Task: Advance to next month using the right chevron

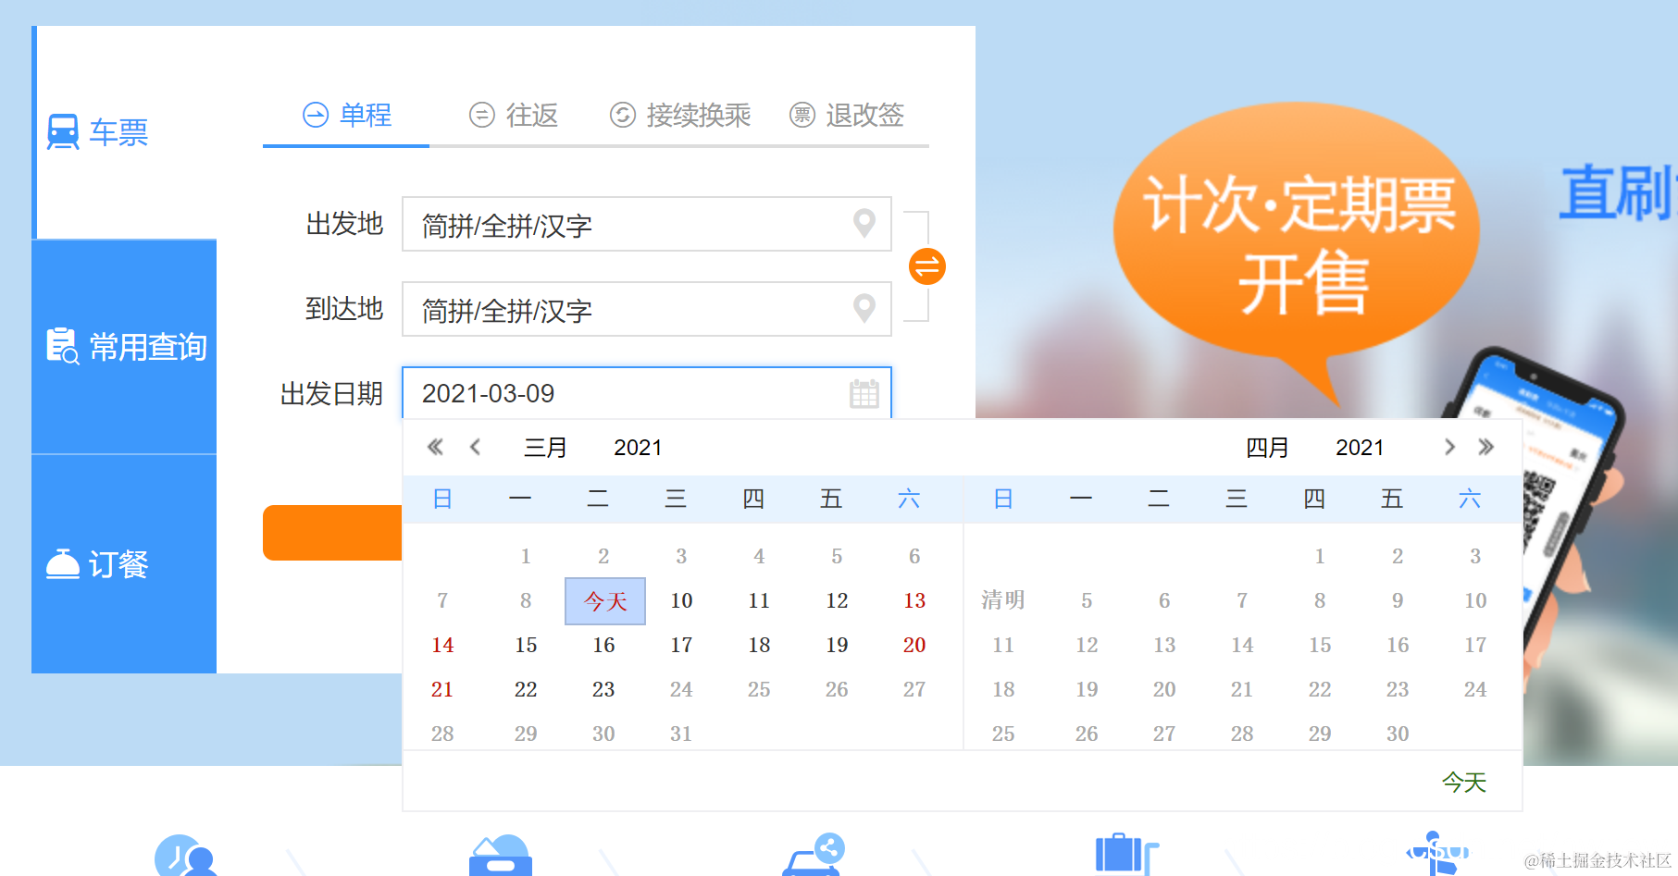Action: click(x=1449, y=447)
